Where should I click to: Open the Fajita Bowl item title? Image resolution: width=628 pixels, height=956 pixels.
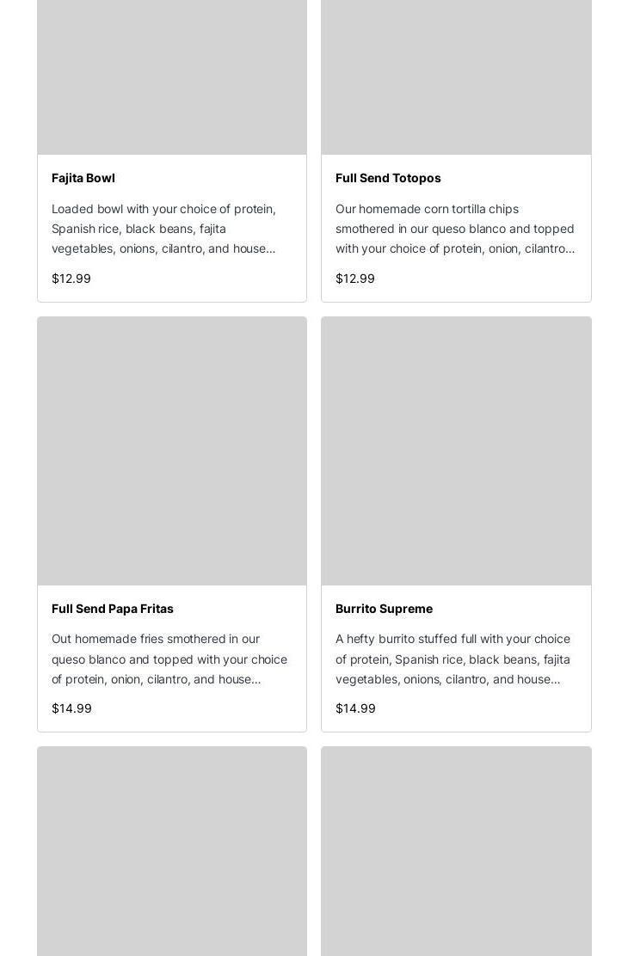pos(83,178)
